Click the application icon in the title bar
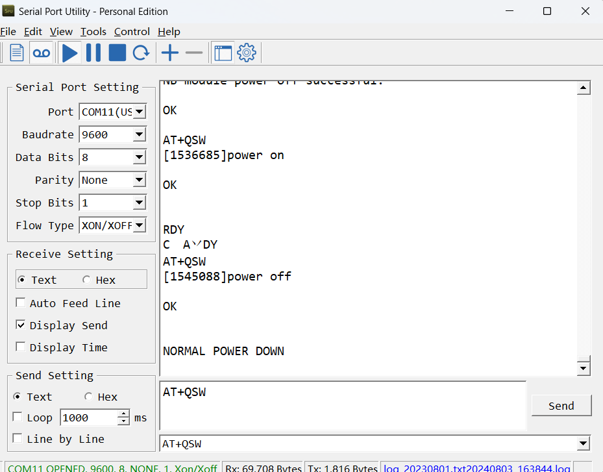This screenshot has width=603, height=472. (x=8, y=11)
